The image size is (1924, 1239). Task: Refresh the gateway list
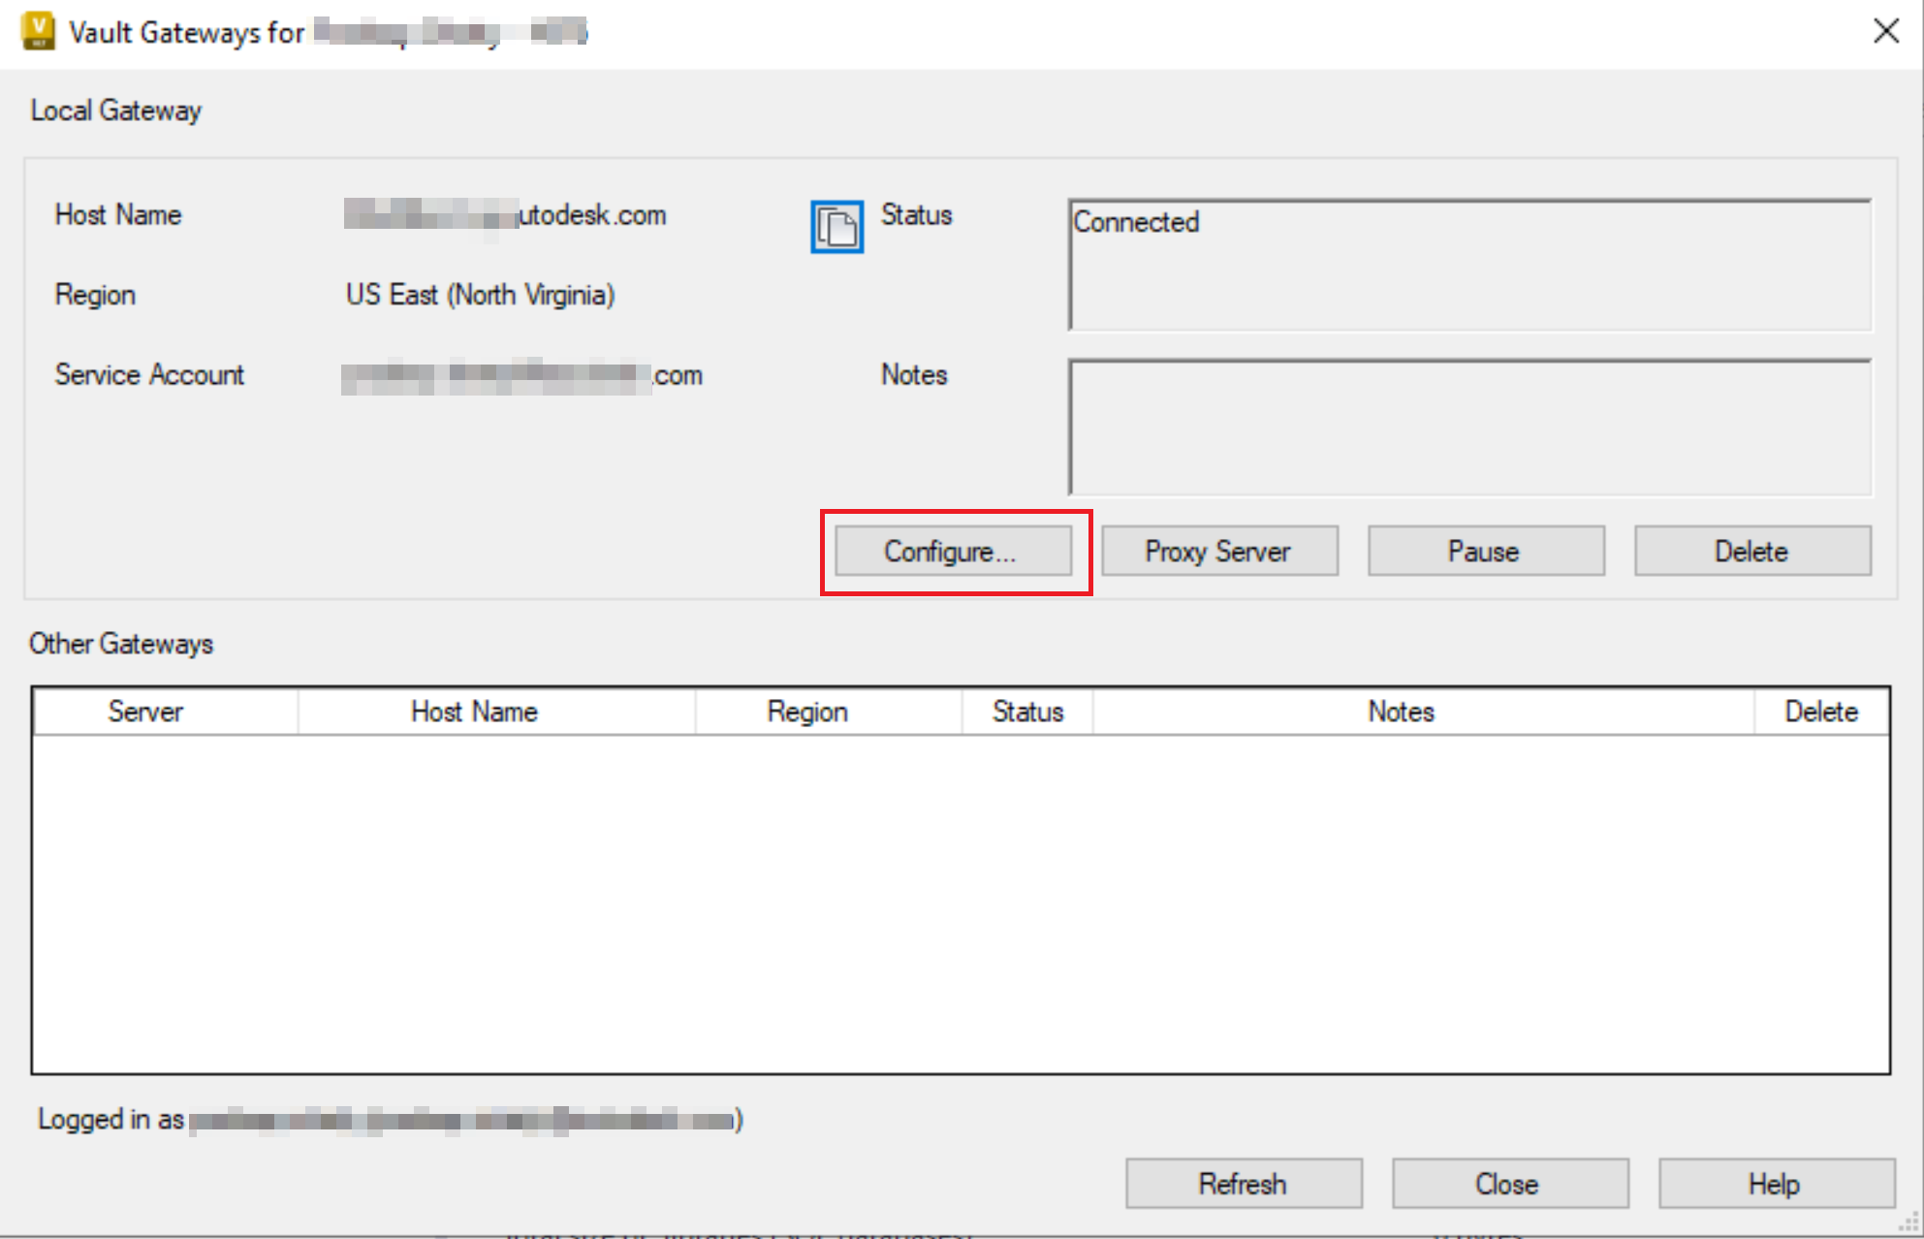pyautogui.click(x=1244, y=1183)
